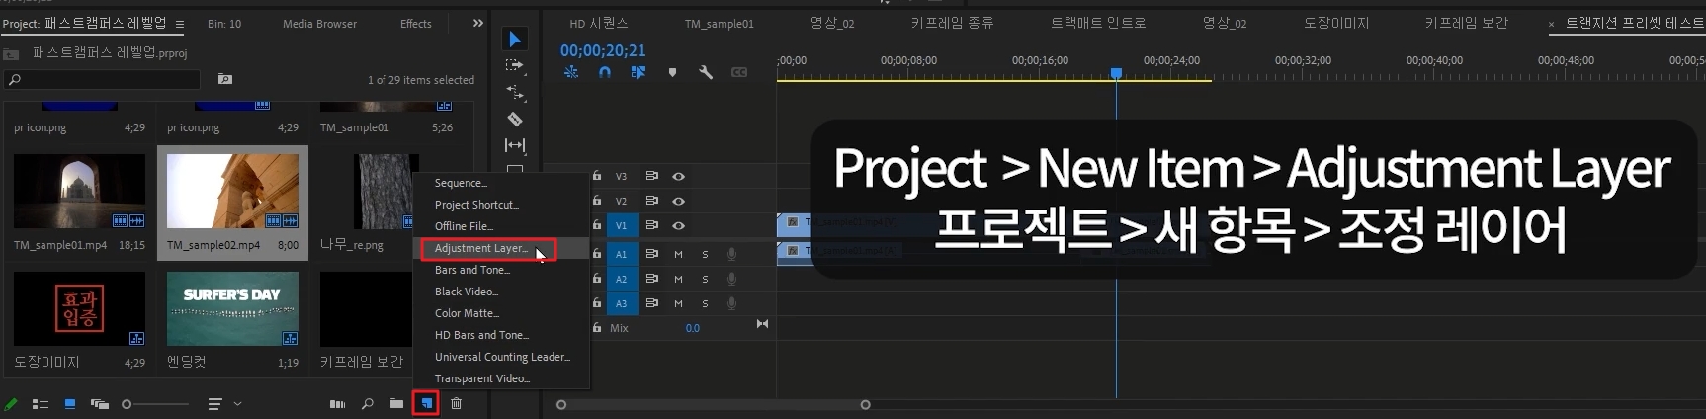
Task: Toggle timeline Snap magnet icon
Action: tap(605, 72)
